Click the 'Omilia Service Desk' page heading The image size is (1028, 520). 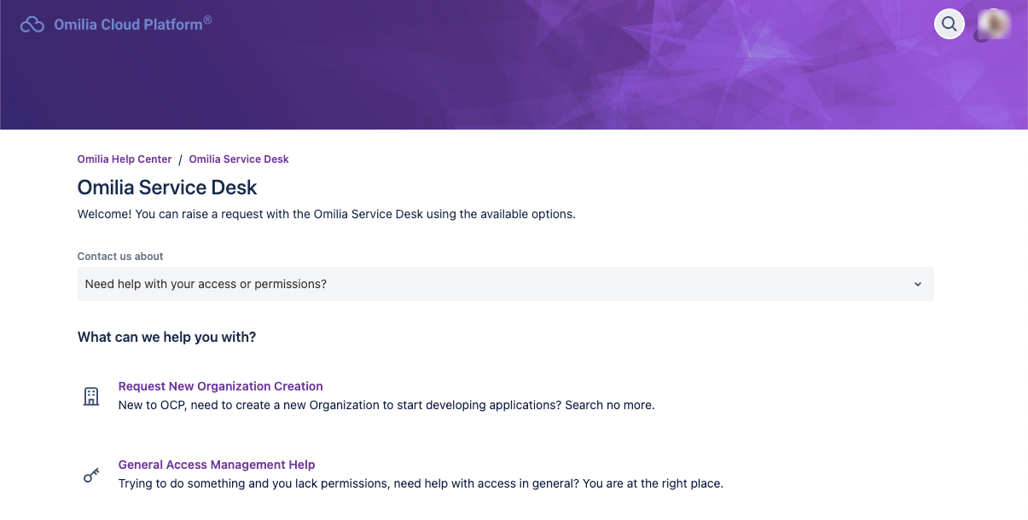[167, 187]
